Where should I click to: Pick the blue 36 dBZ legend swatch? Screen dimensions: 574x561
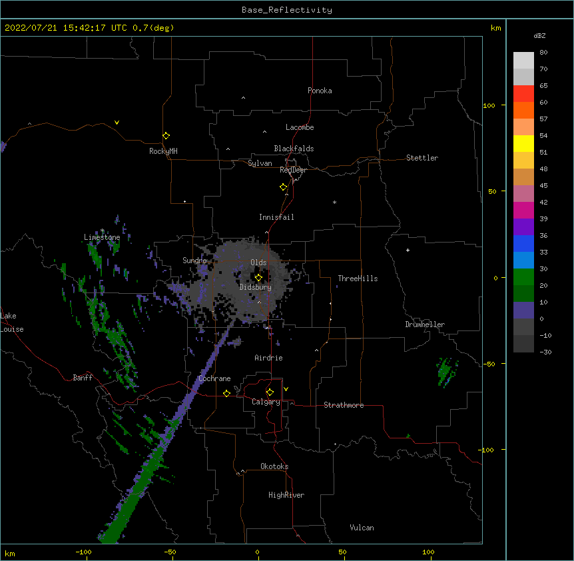(x=523, y=243)
